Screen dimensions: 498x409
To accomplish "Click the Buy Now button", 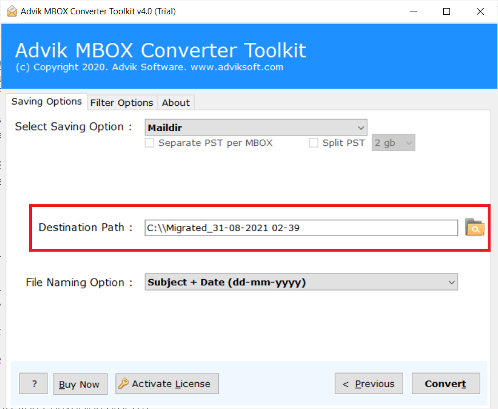I will coord(81,384).
